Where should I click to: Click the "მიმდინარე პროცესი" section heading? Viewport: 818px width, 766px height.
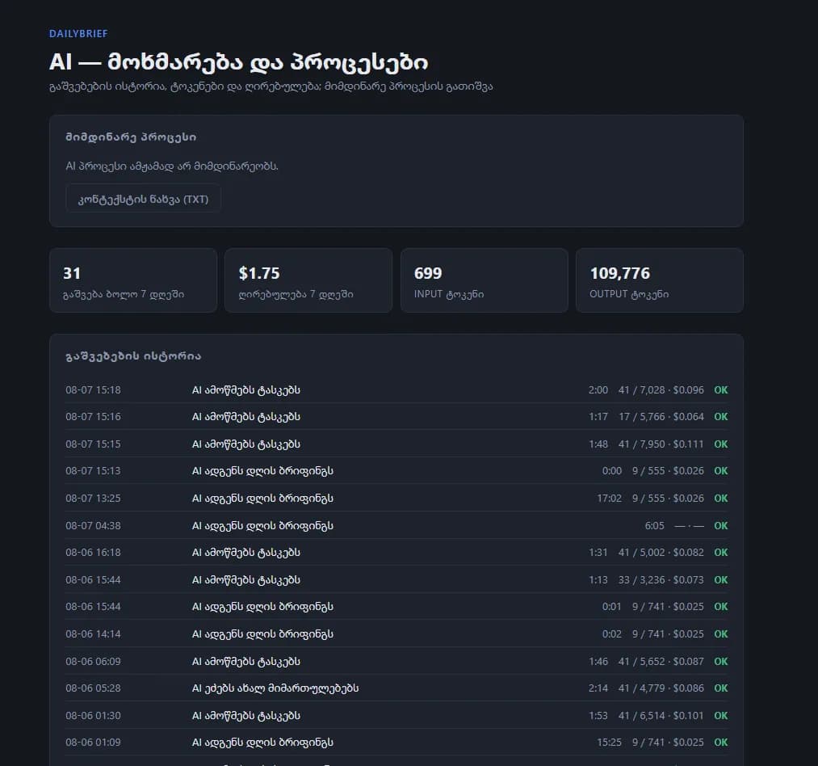pyautogui.click(x=131, y=137)
